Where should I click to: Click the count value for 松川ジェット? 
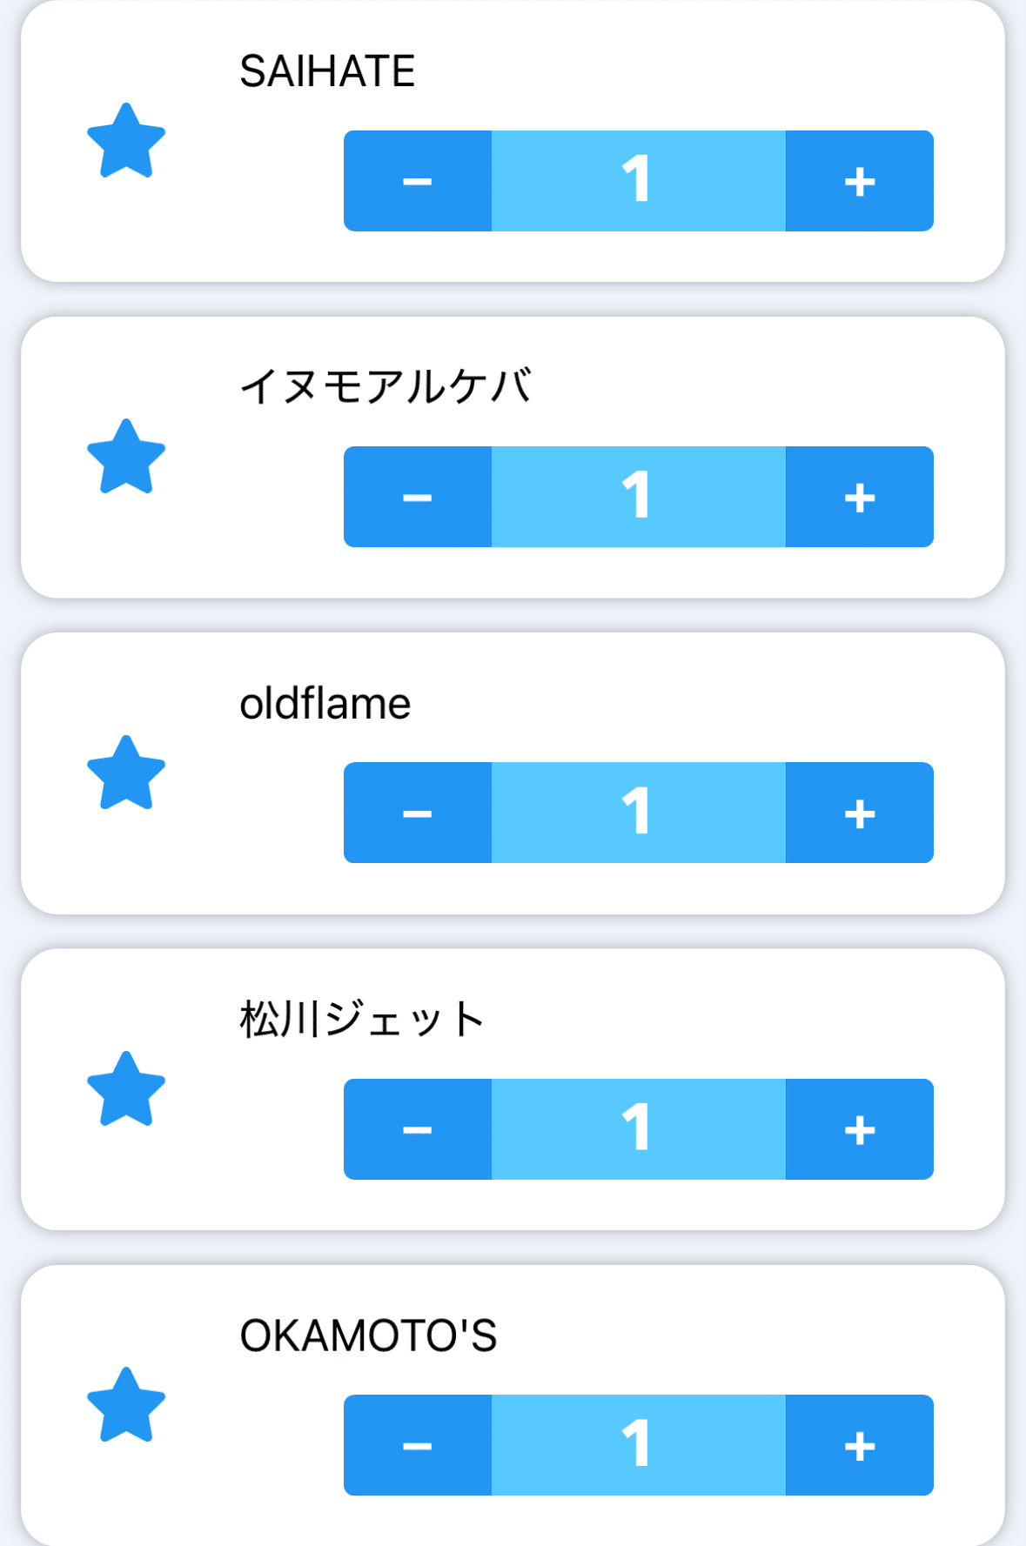coord(638,1129)
